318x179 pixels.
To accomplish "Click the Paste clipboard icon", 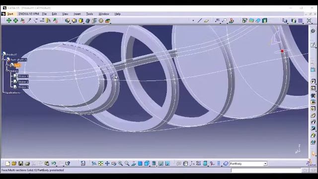I will (x=47, y=164).
